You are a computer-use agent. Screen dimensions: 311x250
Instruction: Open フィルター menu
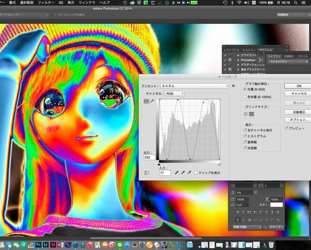pyautogui.click(x=46, y=3)
